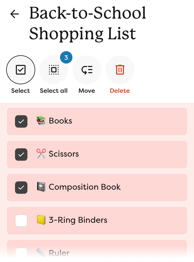Tap the Back-to-School Shopping List title
Screen dimensions: 194x262
click(x=88, y=23)
